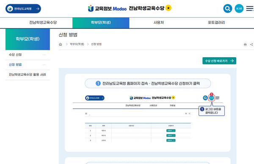Click the home icon in breadcrumb

coord(61,44)
